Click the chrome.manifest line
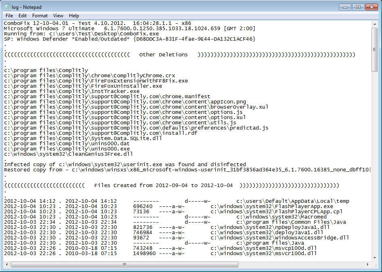Viewport: 382px width, 272px height. coord(107,97)
